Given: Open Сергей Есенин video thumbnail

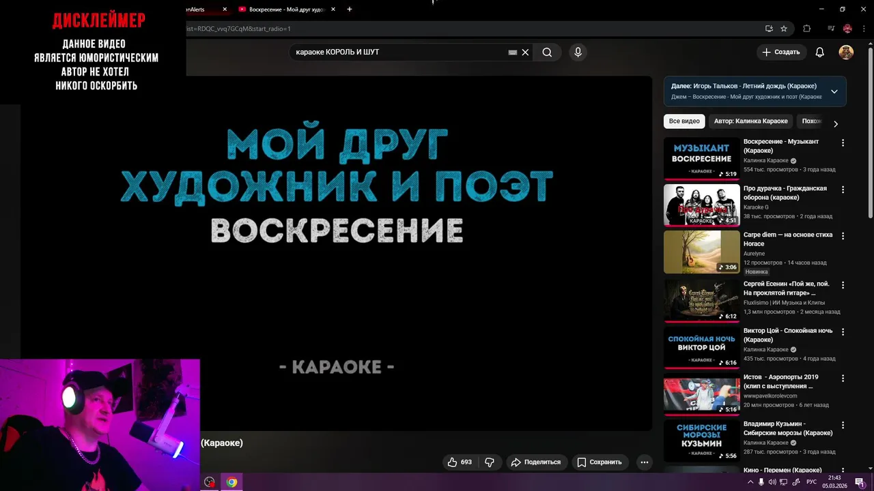Looking at the screenshot, I should (701, 300).
